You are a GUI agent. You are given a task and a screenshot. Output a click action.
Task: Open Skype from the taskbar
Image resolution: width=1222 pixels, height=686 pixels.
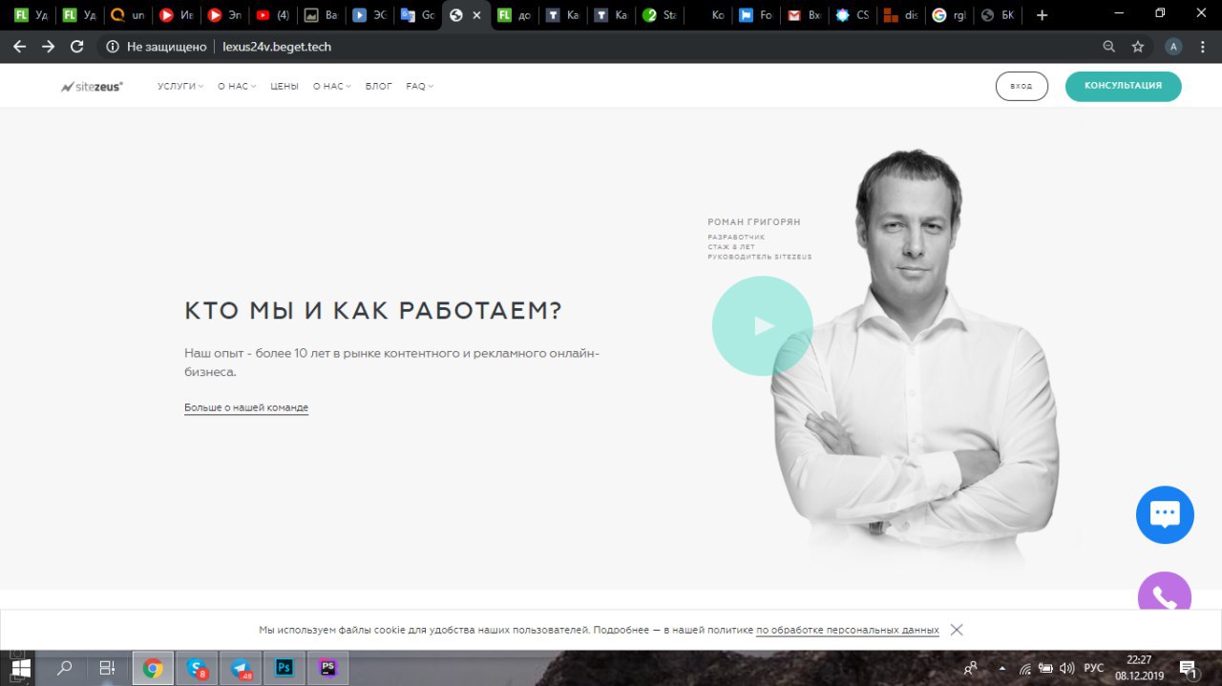(x=197, y=668)
